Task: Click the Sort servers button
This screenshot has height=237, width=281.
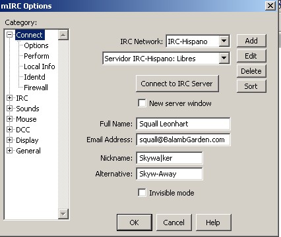Action: [251, 86]
